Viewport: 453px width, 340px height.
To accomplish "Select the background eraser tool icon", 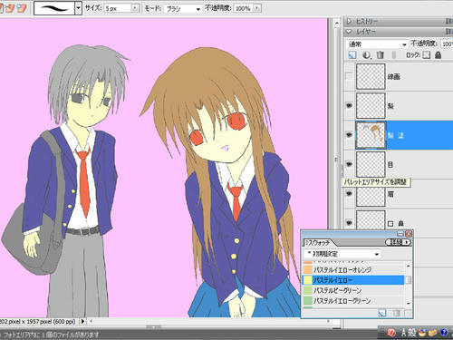I will pyautogui.click(x=11, y=8).
